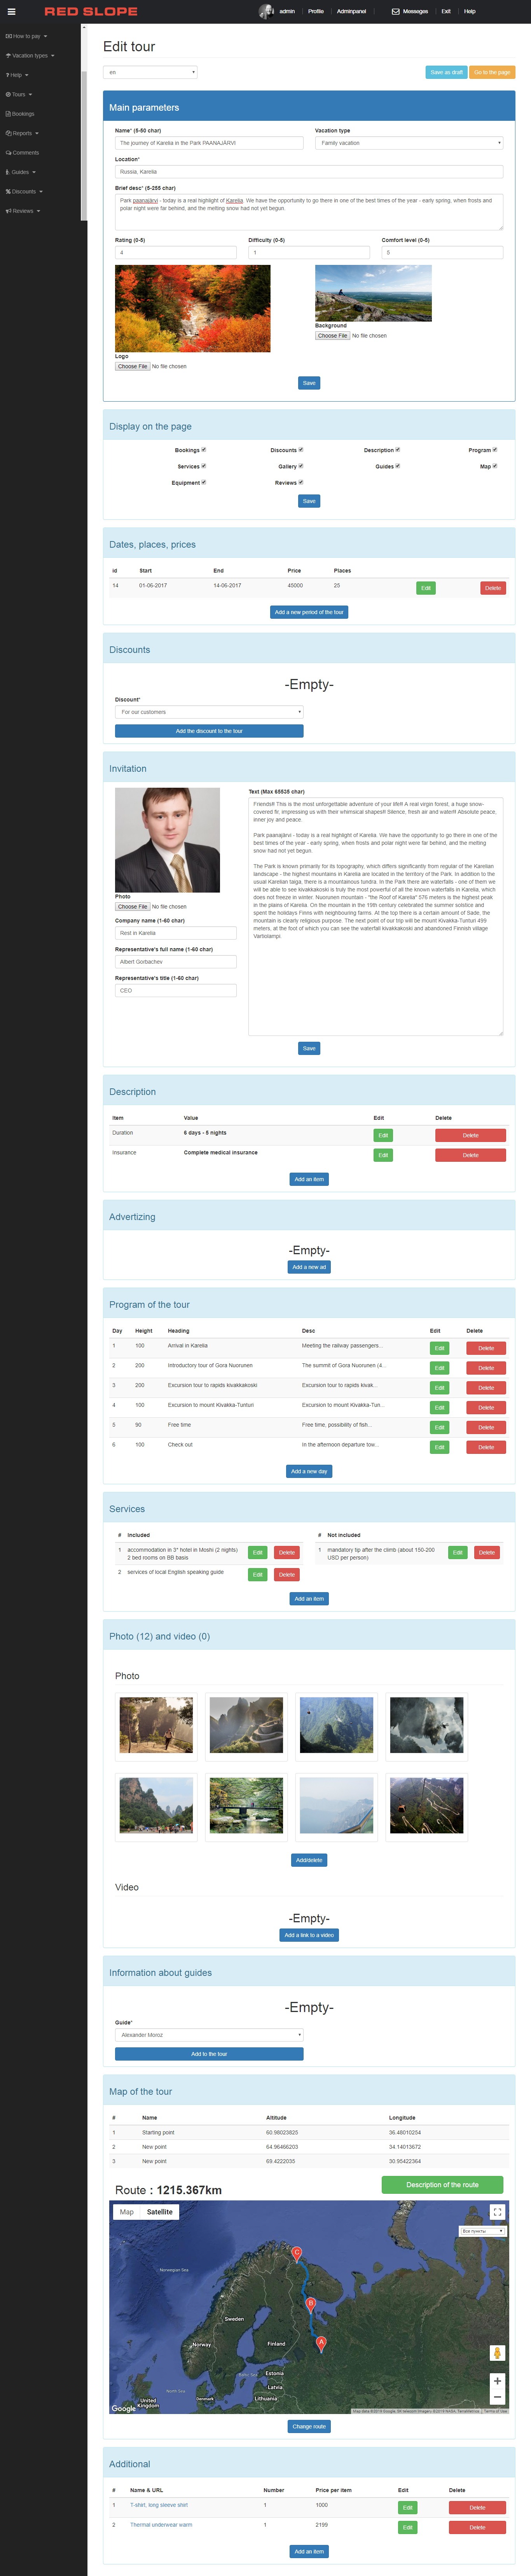The height and width of the screenshot is (2576, 531).
Task: Switch map to Map view
Action: [x=127, y=2212]
